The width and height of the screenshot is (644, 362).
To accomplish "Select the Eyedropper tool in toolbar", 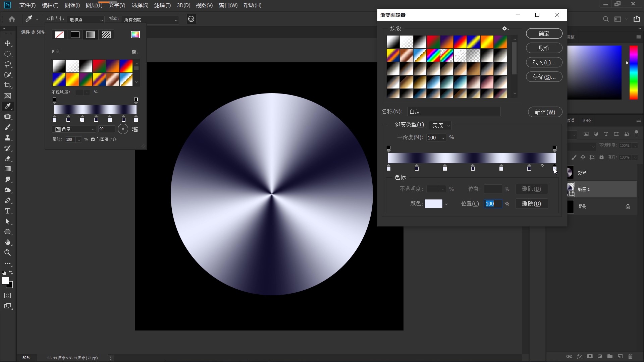I will [8, 106].
